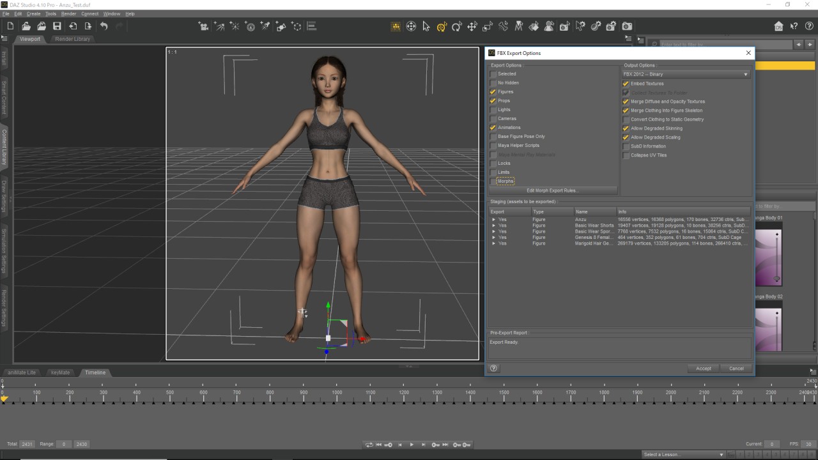The height and width of the screenshot is (460, 818).
Task: Toggle Merge Clothing Into Figure Skeleton
Action: pos(626,111)
